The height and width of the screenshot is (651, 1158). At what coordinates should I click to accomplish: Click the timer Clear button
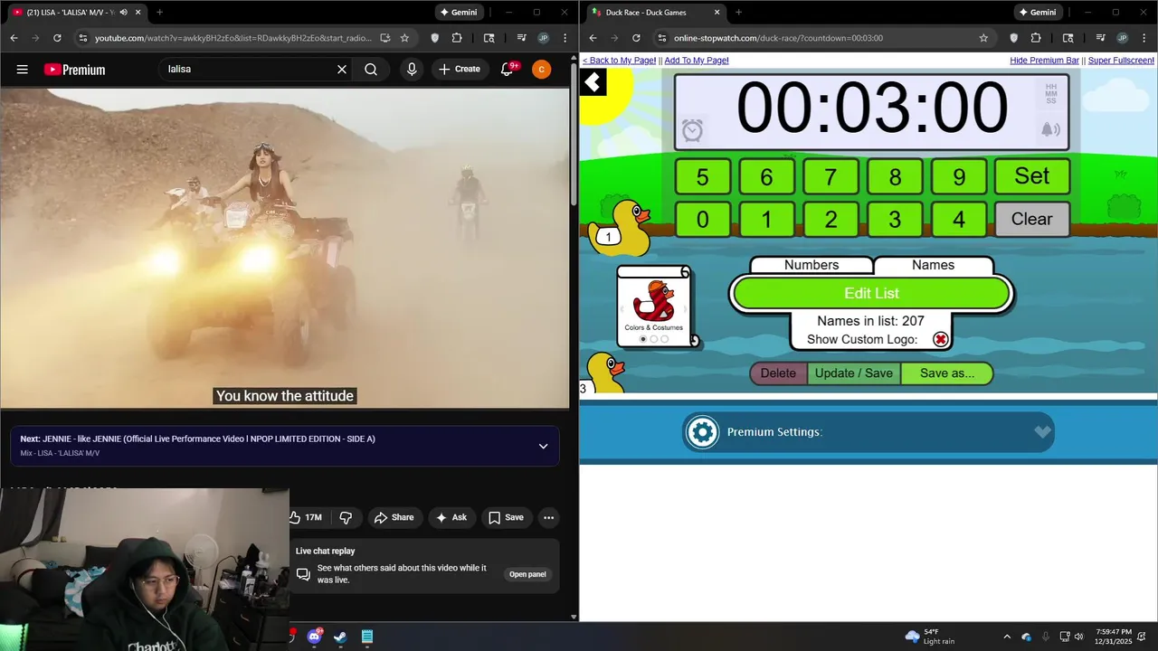coord(1032,219)
